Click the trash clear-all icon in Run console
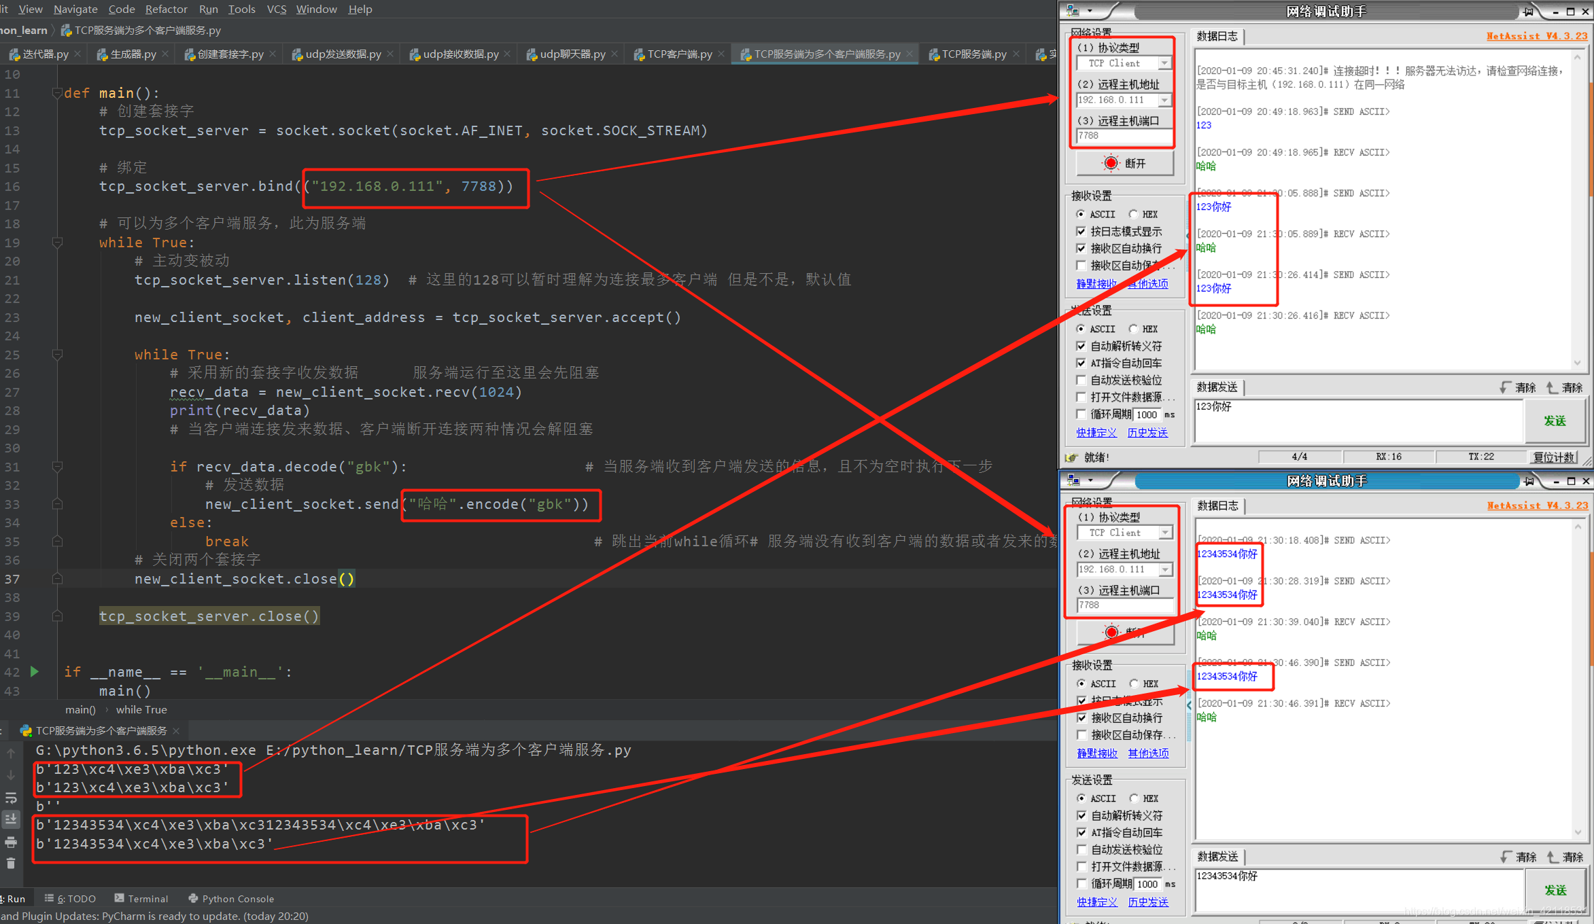Viewport: 1594px width, 924px height. click(x=11, y=864)
